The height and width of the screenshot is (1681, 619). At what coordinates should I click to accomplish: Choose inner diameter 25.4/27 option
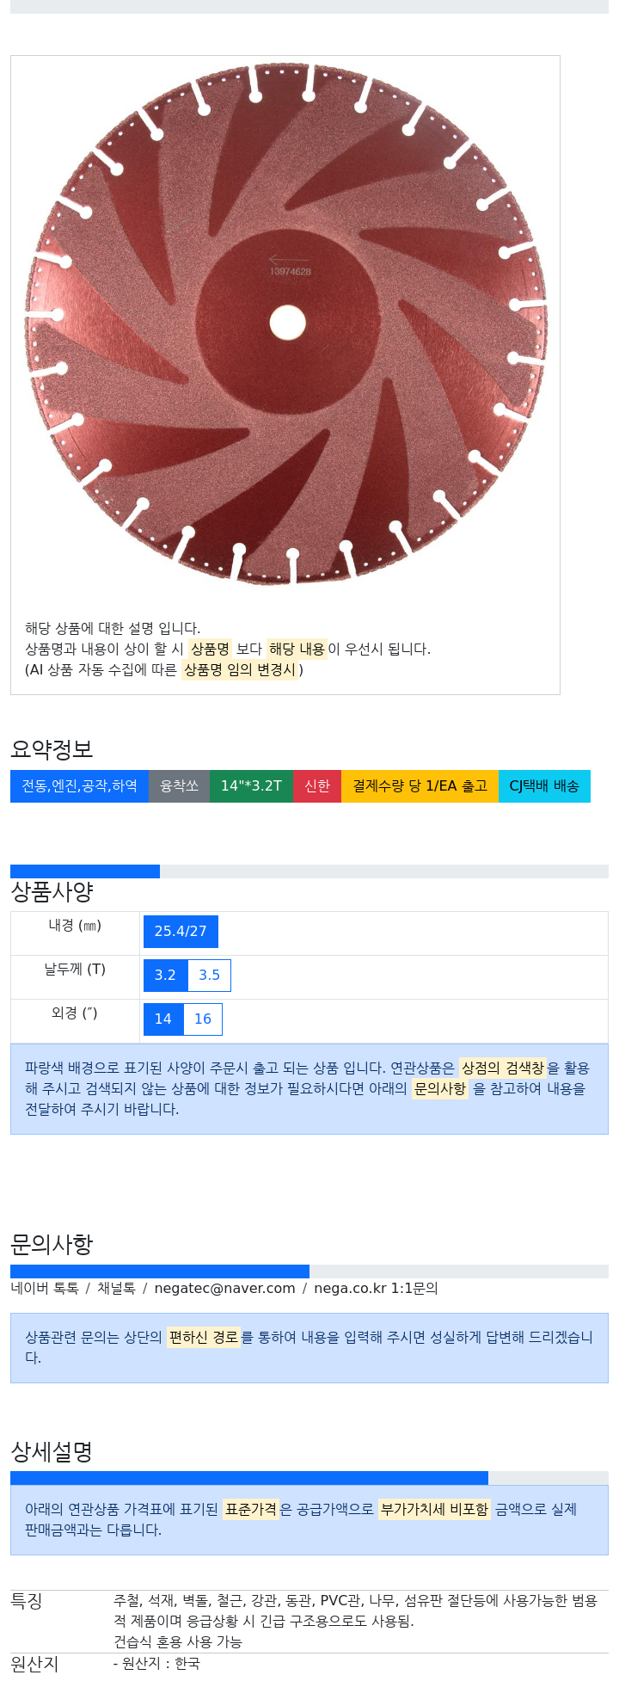click(x=181, y=932)
